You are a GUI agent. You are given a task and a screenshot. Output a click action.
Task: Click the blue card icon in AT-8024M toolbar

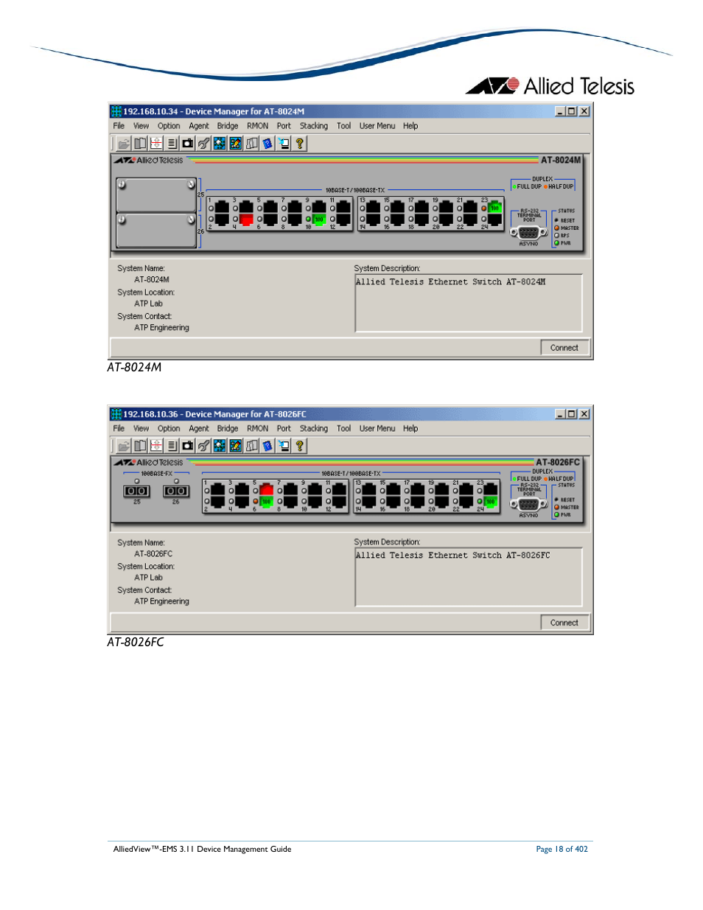(x=267, y=144)
